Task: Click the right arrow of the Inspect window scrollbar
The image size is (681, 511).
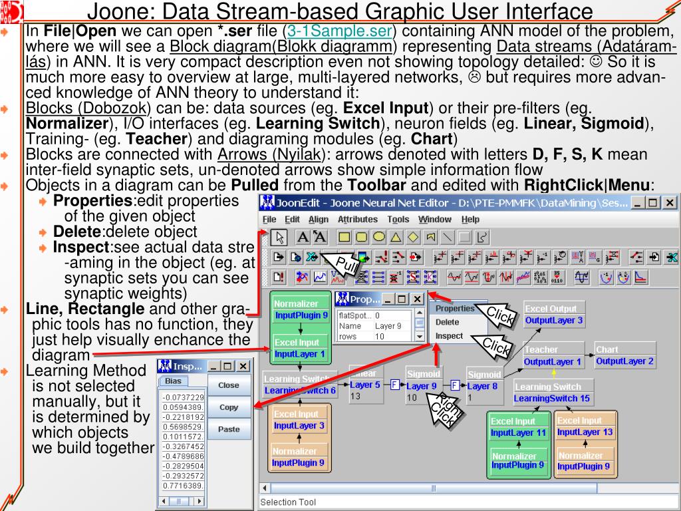Action: click(x=199, y=501)
